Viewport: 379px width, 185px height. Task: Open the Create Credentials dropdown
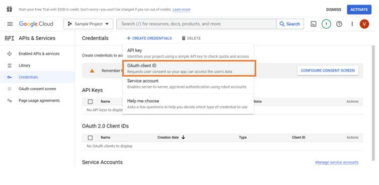click(149, 38)
